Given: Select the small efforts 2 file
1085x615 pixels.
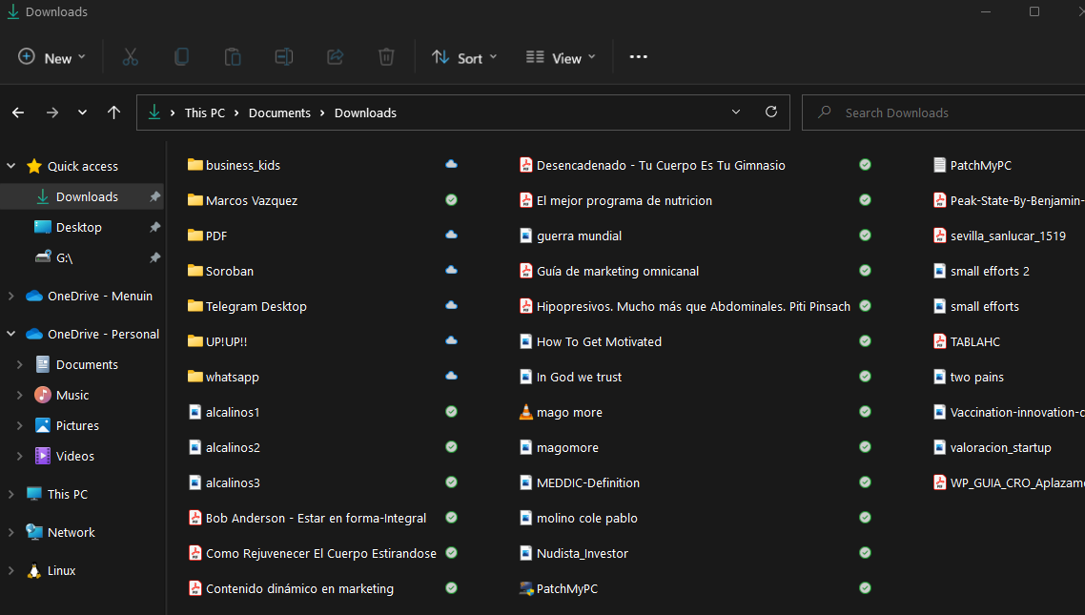Looking at the screenshot, I should coord(982,271).
